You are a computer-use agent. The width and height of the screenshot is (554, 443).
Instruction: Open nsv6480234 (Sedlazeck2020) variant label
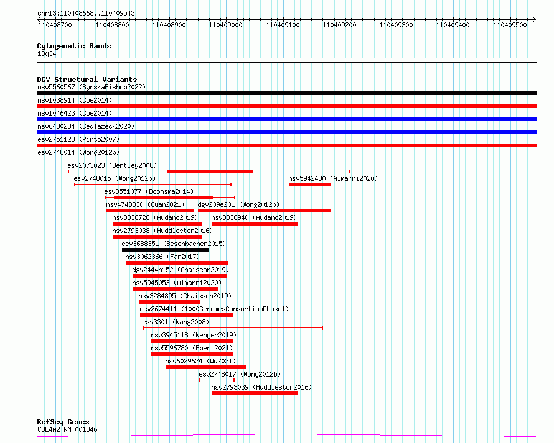pyautogui.click(x=86, y=126)
